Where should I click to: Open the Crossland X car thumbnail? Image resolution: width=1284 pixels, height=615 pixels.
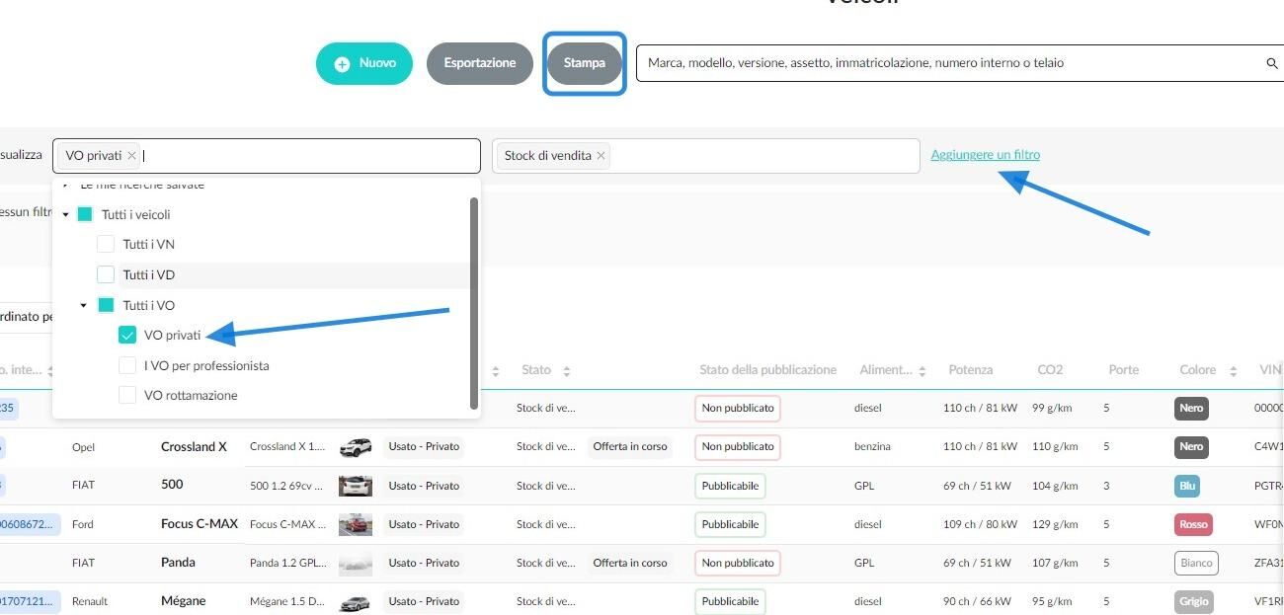coord(356,447)
